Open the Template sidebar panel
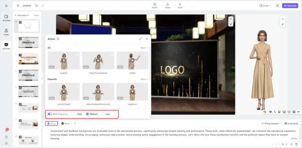 point(6,18)
